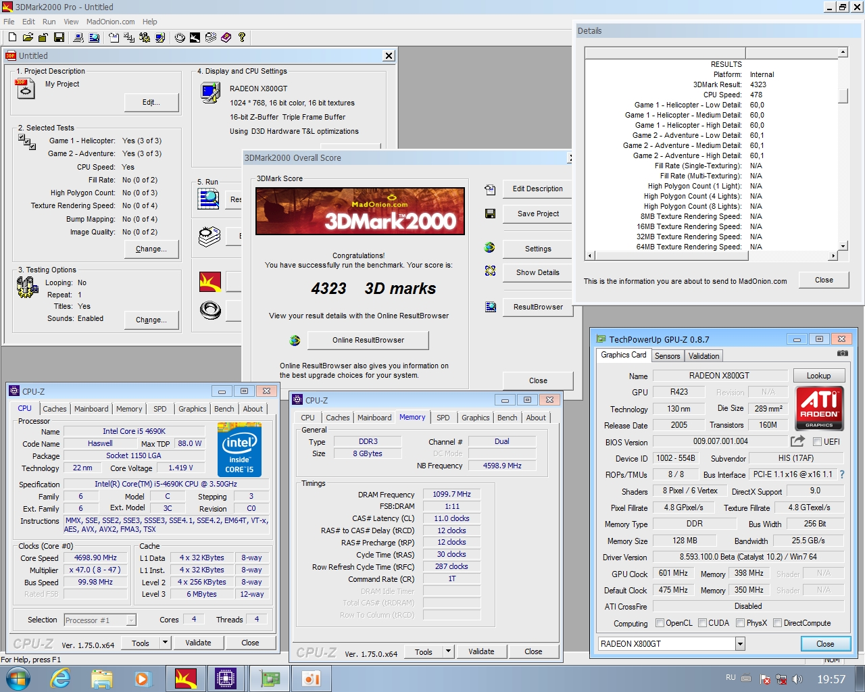The image size is (865, 692).
Task: Click Change button under Selected Tests
Action: point(151,249)
